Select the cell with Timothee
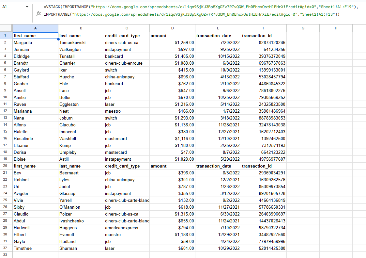Viewport: 366px width, 258px height. [35, 248]
